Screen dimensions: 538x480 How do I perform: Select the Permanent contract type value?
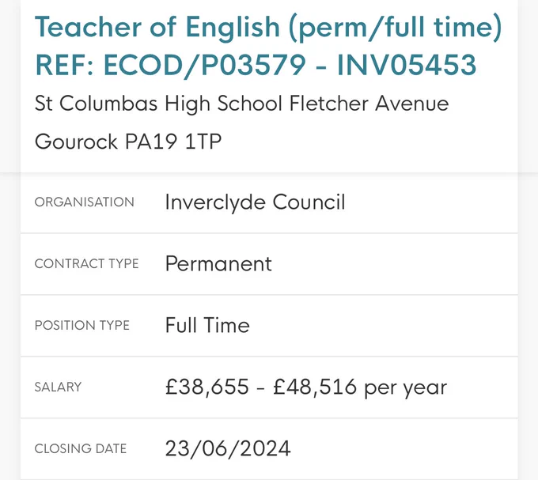pyautogui.click(x=218, y=263)
